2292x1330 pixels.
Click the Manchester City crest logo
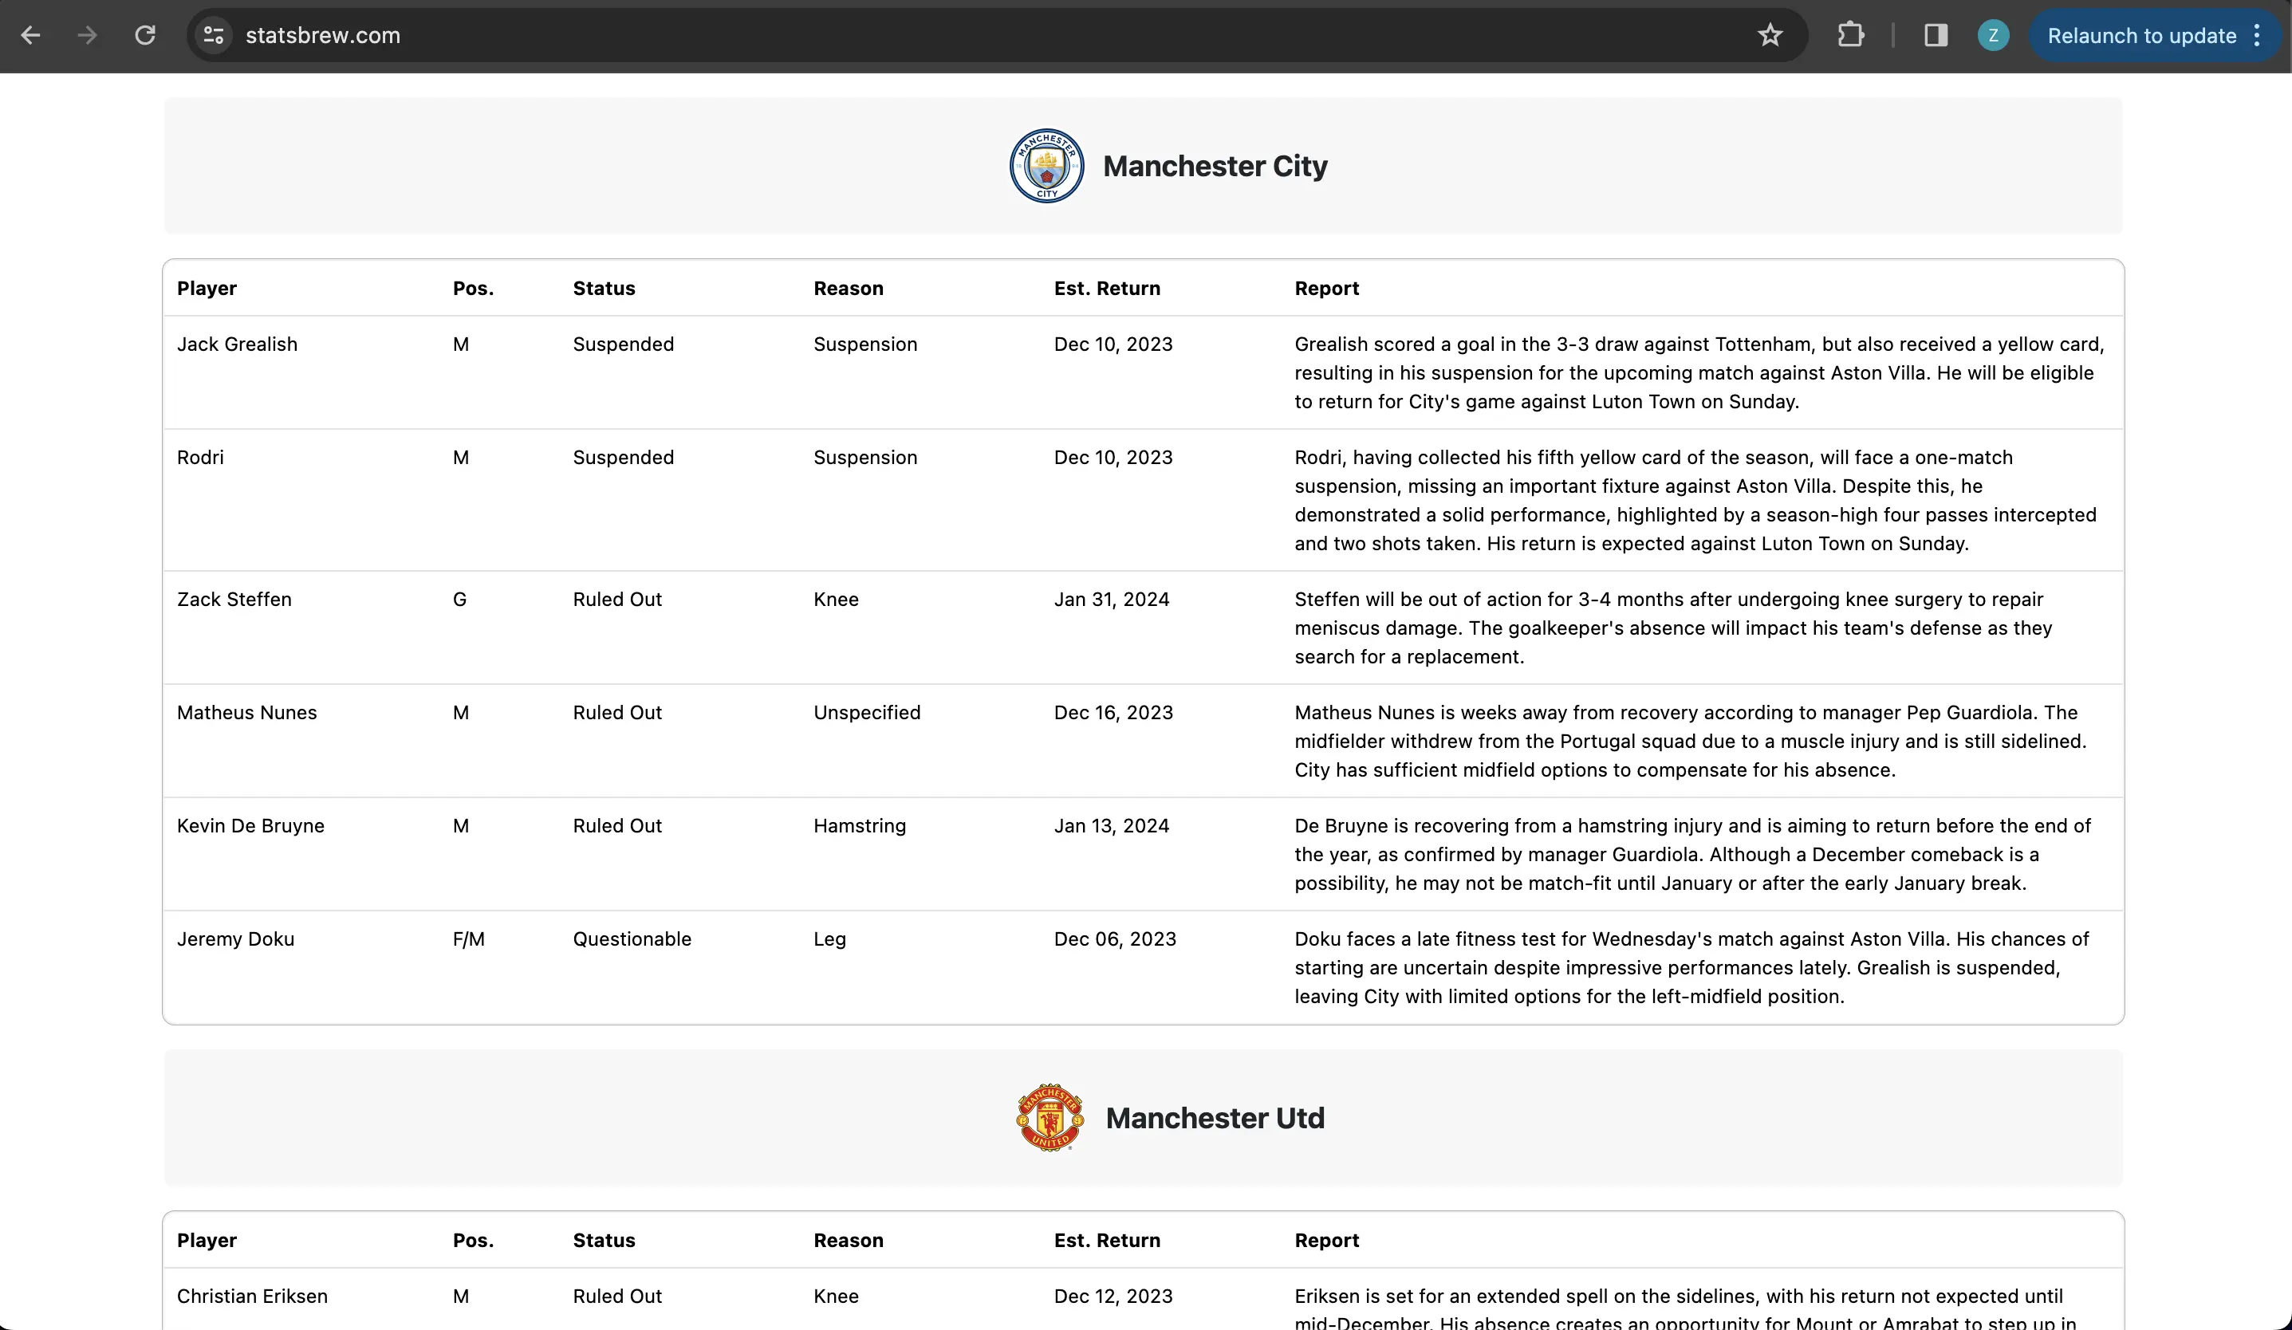1047,166
